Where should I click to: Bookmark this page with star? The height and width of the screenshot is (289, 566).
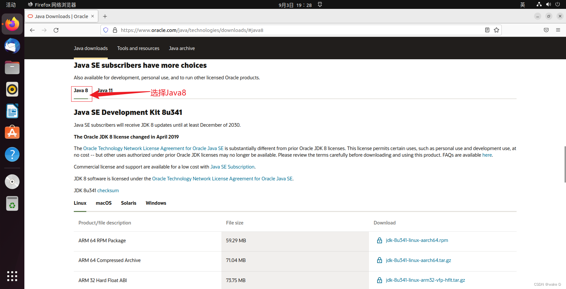[496, 30]
